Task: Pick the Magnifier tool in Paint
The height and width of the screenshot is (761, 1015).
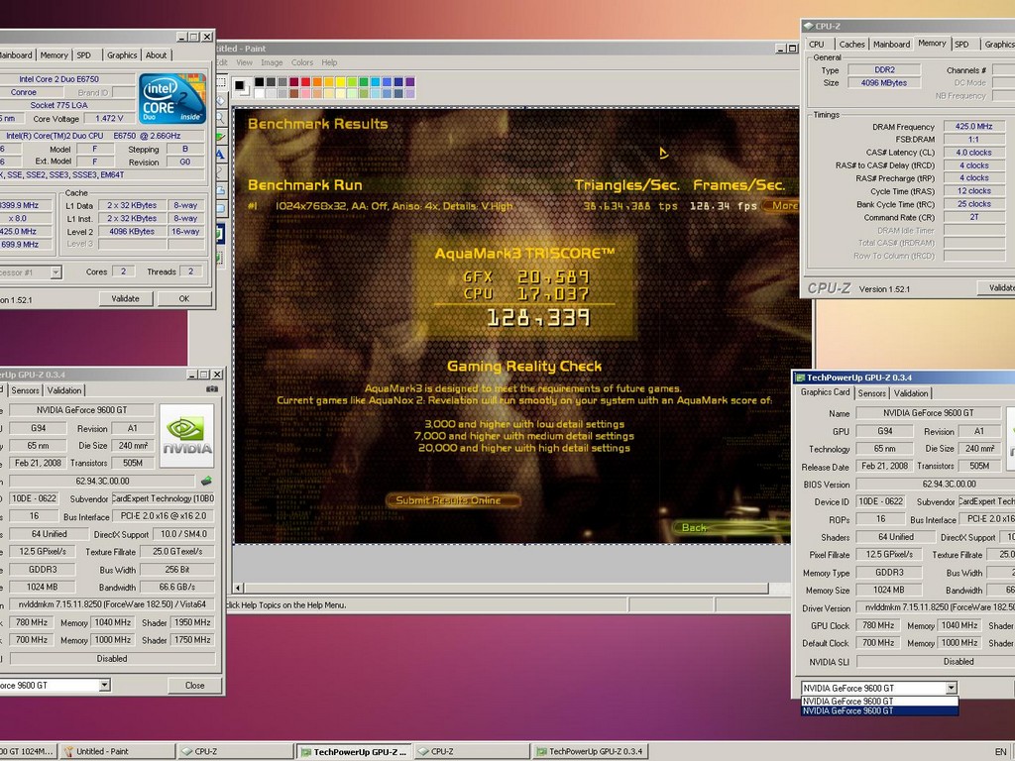Action: (221, 119)
